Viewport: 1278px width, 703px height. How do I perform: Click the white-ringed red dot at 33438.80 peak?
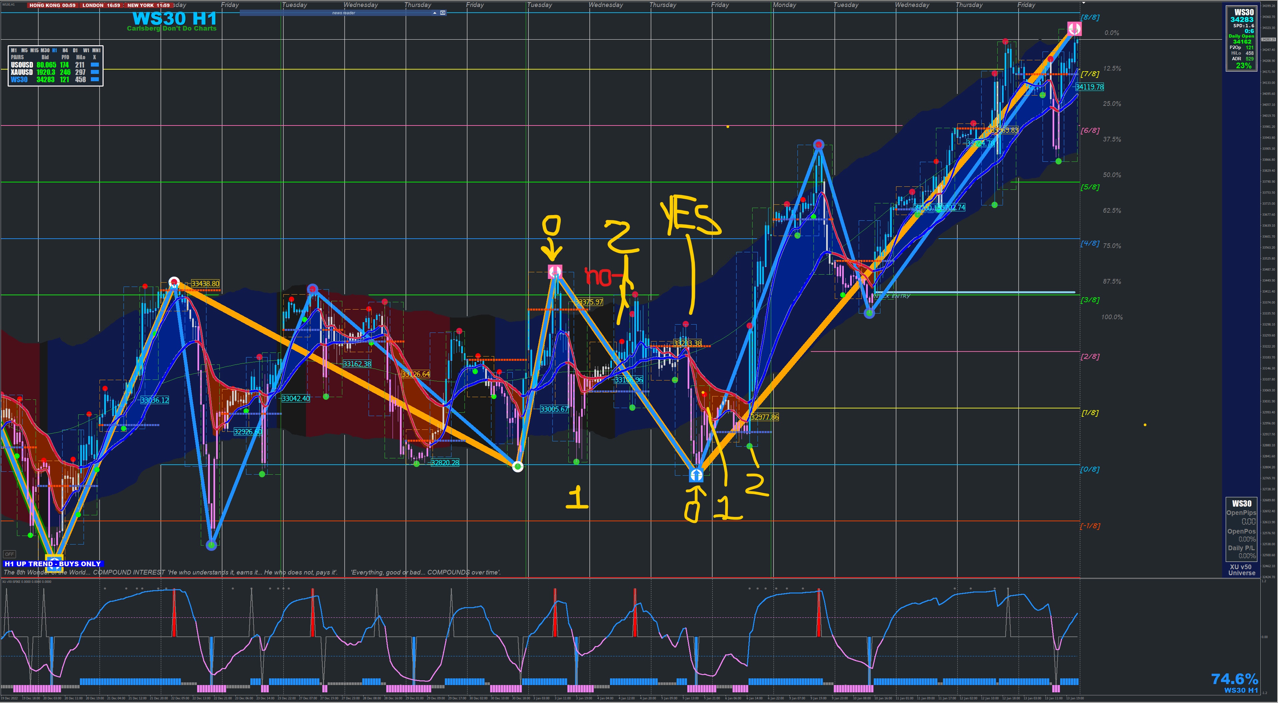[x=173, y=282]
